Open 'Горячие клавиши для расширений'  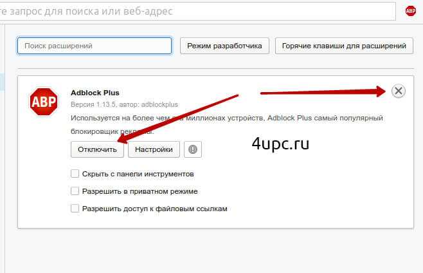point(344,46)
